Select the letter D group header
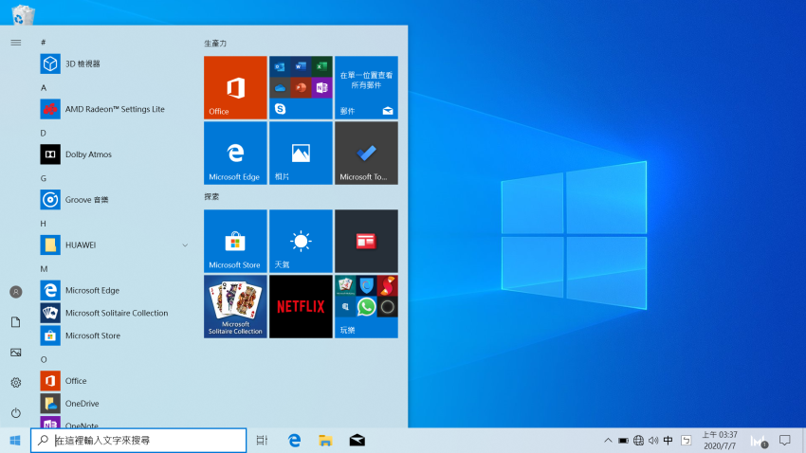The height and width of the screenshot is (453, 806). coord(44,133)
